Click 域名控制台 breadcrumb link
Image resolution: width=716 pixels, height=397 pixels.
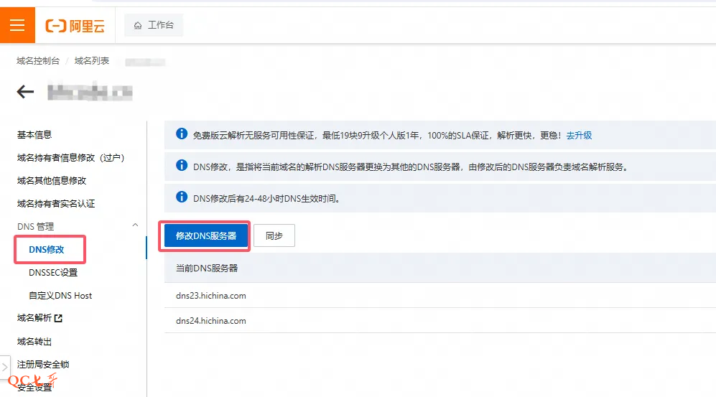pyautogui.click(x=38, y=61)
